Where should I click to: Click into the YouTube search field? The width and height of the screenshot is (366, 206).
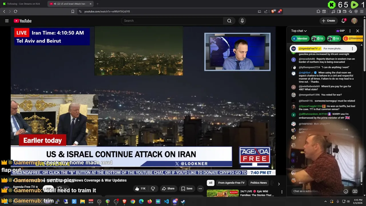point(172,21)
